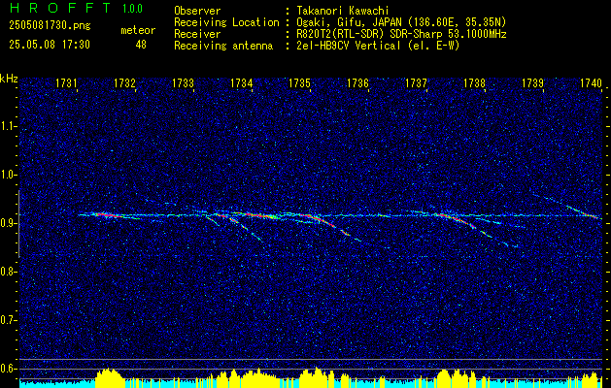Click the yellow signal peak below 1735
Image resolution: width=611 pixels, height=388 pixels.
pyautogui.click(x=316, y=376)
